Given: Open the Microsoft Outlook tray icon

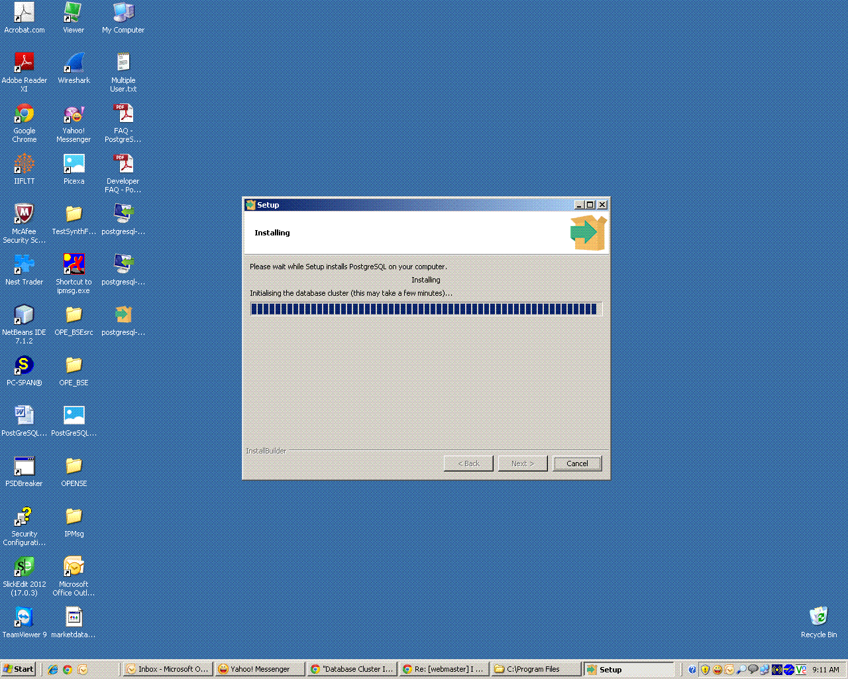Looking at the screenshot, I should click(x=729, y=669).
